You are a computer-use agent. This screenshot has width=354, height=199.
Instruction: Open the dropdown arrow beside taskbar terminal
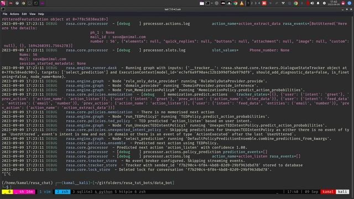tap(212, 3)
